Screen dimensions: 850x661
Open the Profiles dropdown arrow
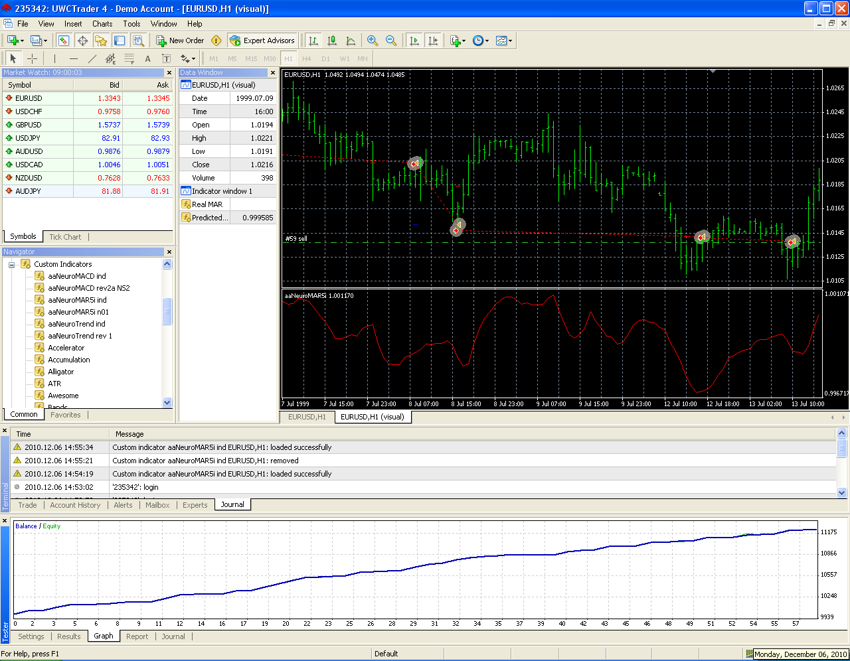click(45, 40)
